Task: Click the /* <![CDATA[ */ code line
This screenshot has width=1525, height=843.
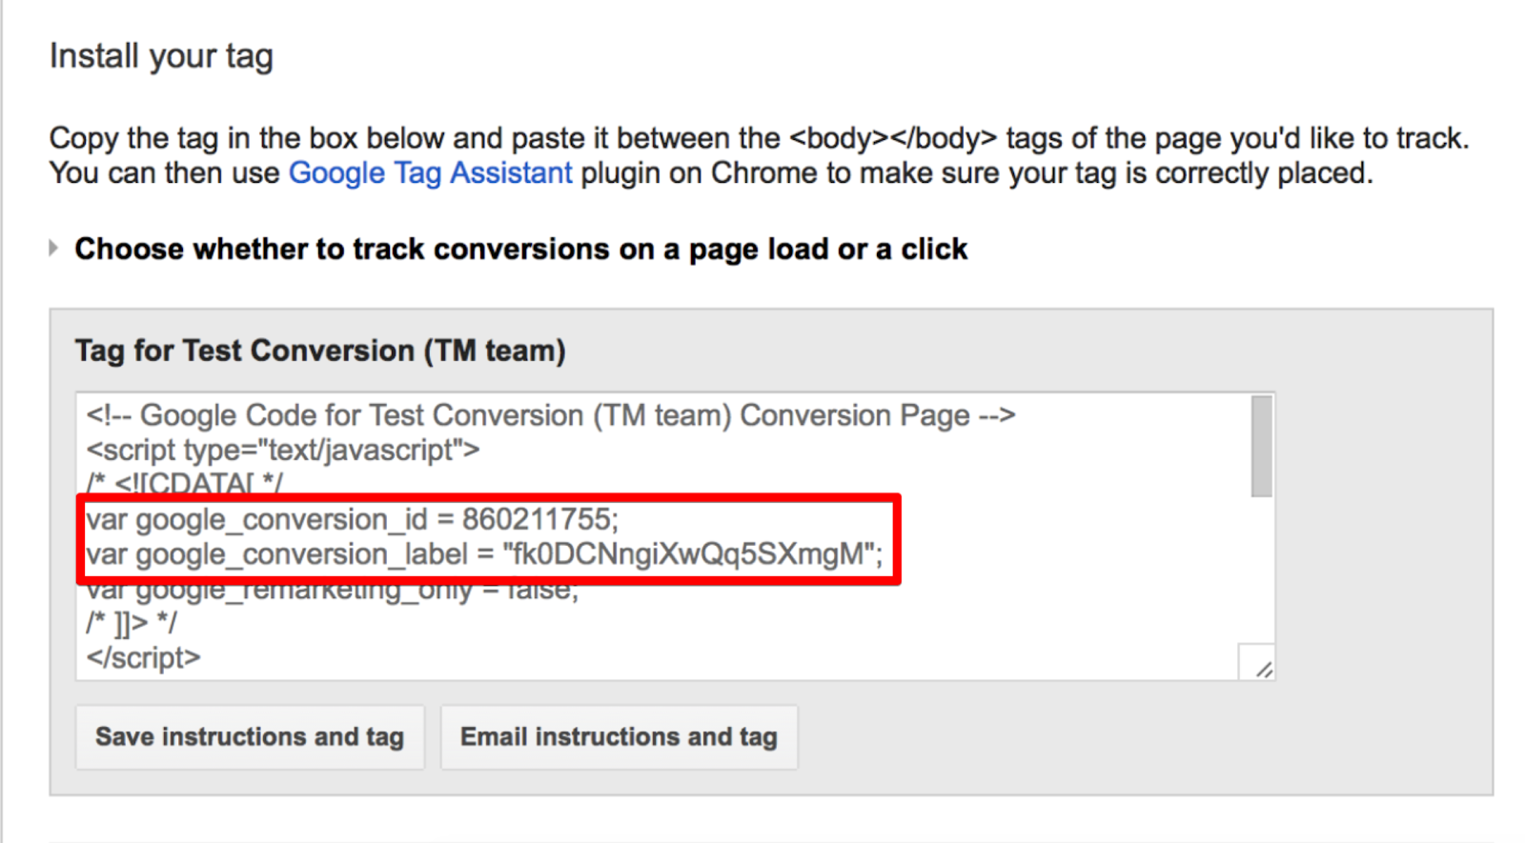Action: pyautogui.click(x=184, y=483)
